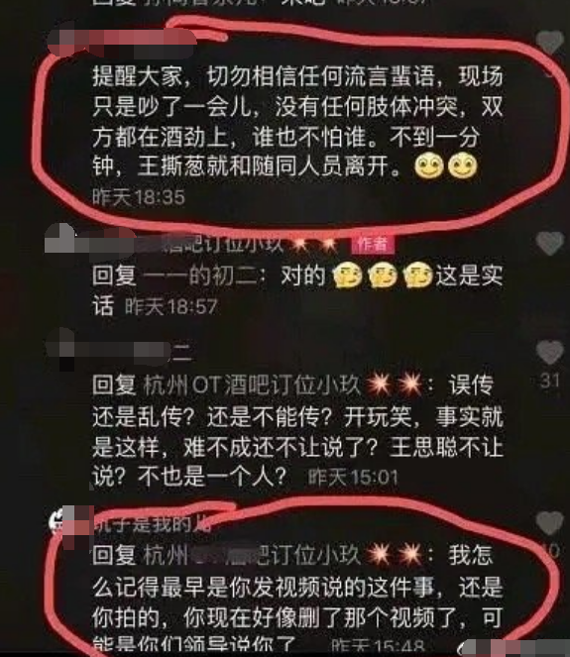Like the comment posted at 昨天18:35
This screenshot has height=657, width=570.
(550, 42)
